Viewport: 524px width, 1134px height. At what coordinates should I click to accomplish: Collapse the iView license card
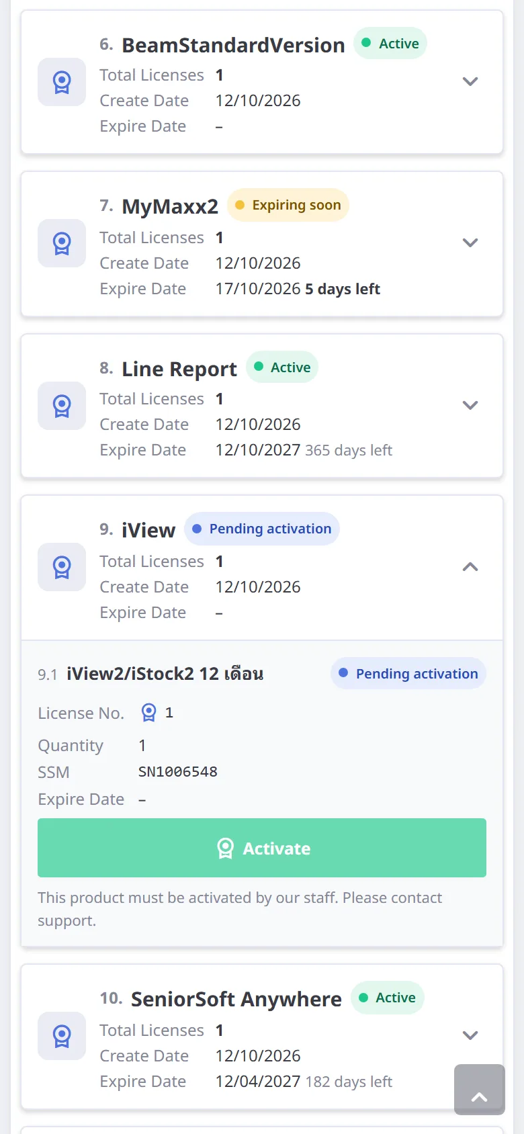coord(470,566)
